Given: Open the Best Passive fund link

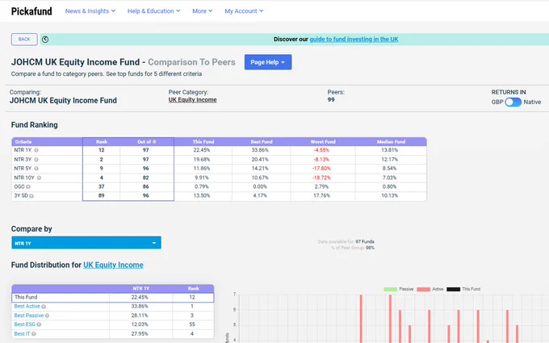Looking at the screenshot, I should pos(29,316).
